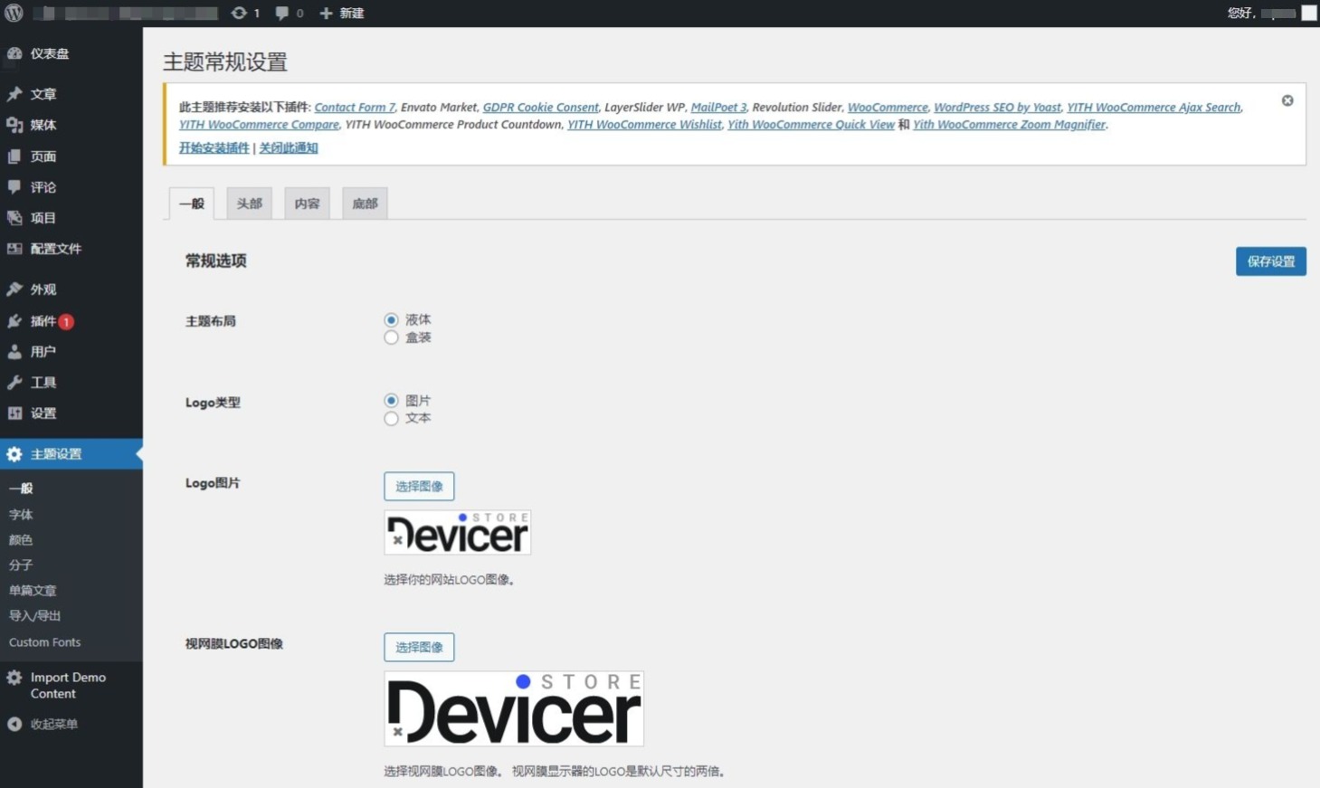Viewport: 1320px width, 788px height.
Task: Open the Custom Fonts submenu item
Action: point(44,642)
